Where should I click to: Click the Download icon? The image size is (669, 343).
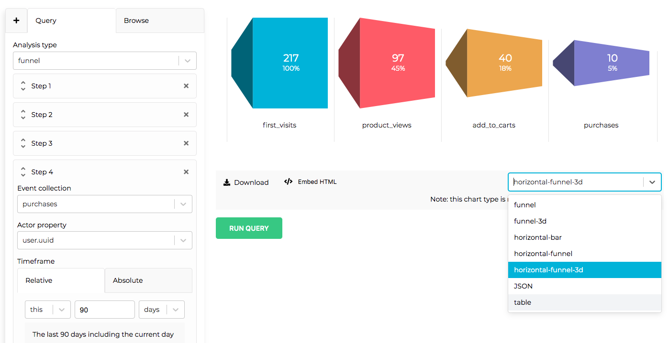tap(226, 182)
